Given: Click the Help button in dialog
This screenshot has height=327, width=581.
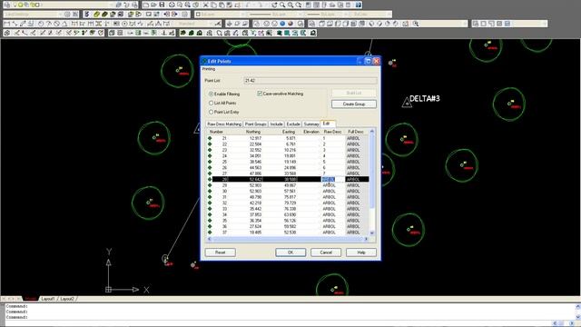Looking at the screenshot, I should click(x=361, y=253).
